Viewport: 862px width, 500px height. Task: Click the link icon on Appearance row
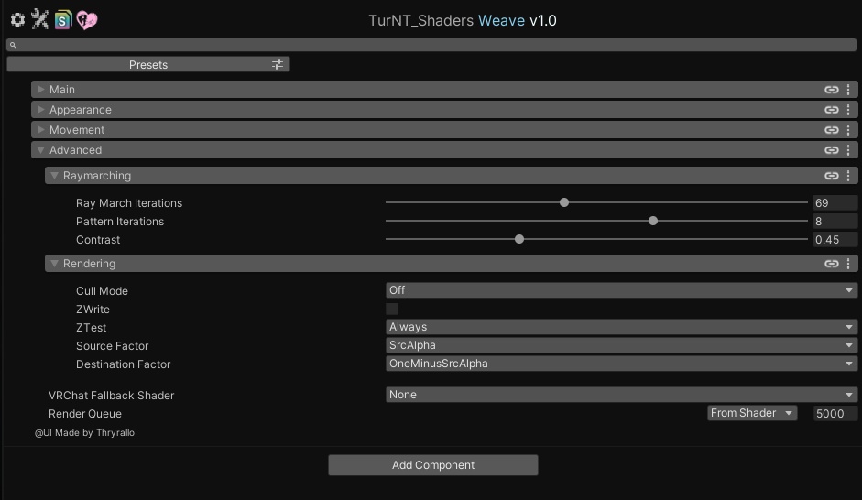tap(831, 110)
